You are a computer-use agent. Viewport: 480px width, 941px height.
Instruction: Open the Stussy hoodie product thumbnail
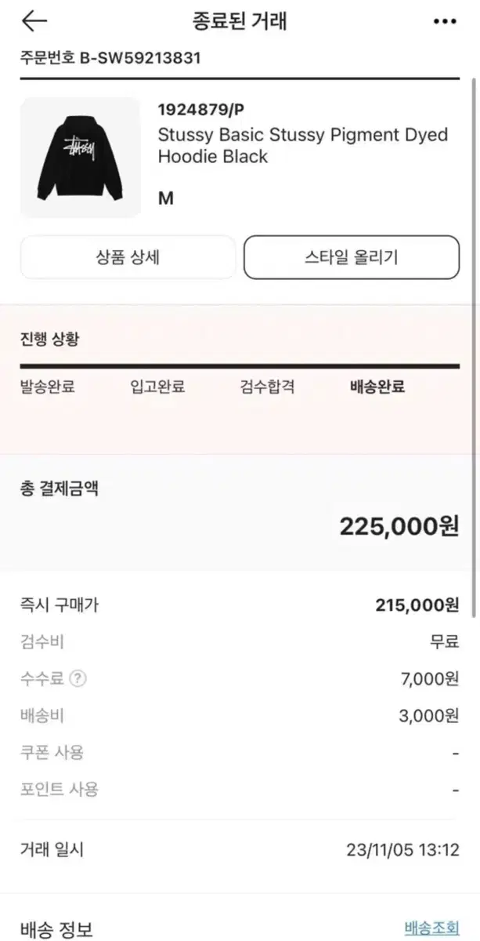[x=80, y=158]
